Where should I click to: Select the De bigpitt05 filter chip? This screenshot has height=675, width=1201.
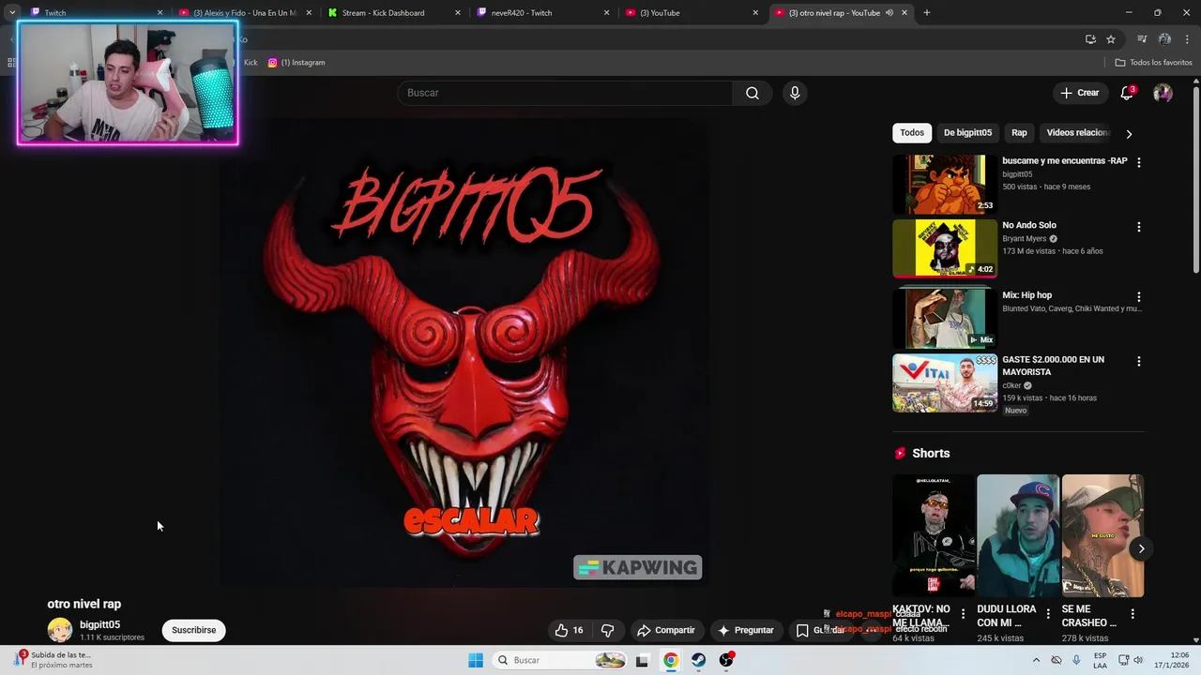click(967, 133)
